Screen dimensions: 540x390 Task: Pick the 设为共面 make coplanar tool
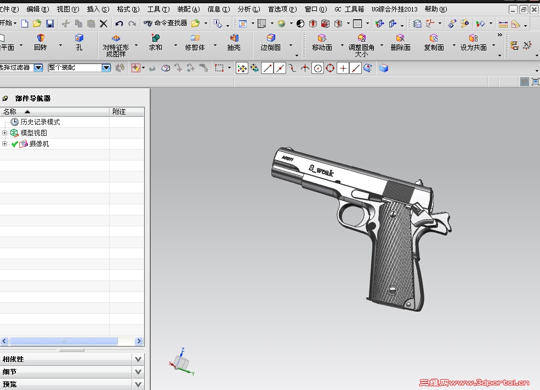[474, 43]
